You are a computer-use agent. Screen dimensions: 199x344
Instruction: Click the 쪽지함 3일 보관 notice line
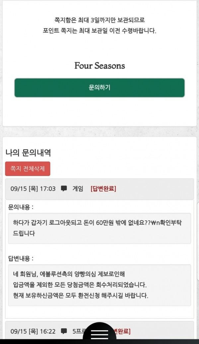coord(99,20)
